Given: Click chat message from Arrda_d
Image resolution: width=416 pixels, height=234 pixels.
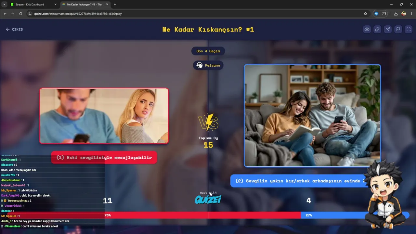Looking at the screenshot, I should (x=35, y=221).
